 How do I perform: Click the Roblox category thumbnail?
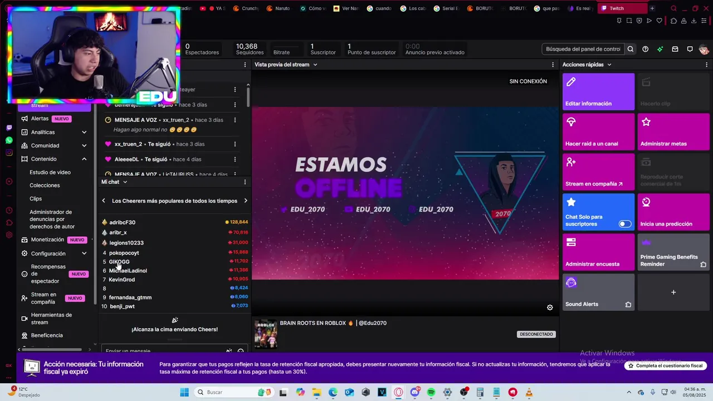pyautogui.click(x=266, y=334)
